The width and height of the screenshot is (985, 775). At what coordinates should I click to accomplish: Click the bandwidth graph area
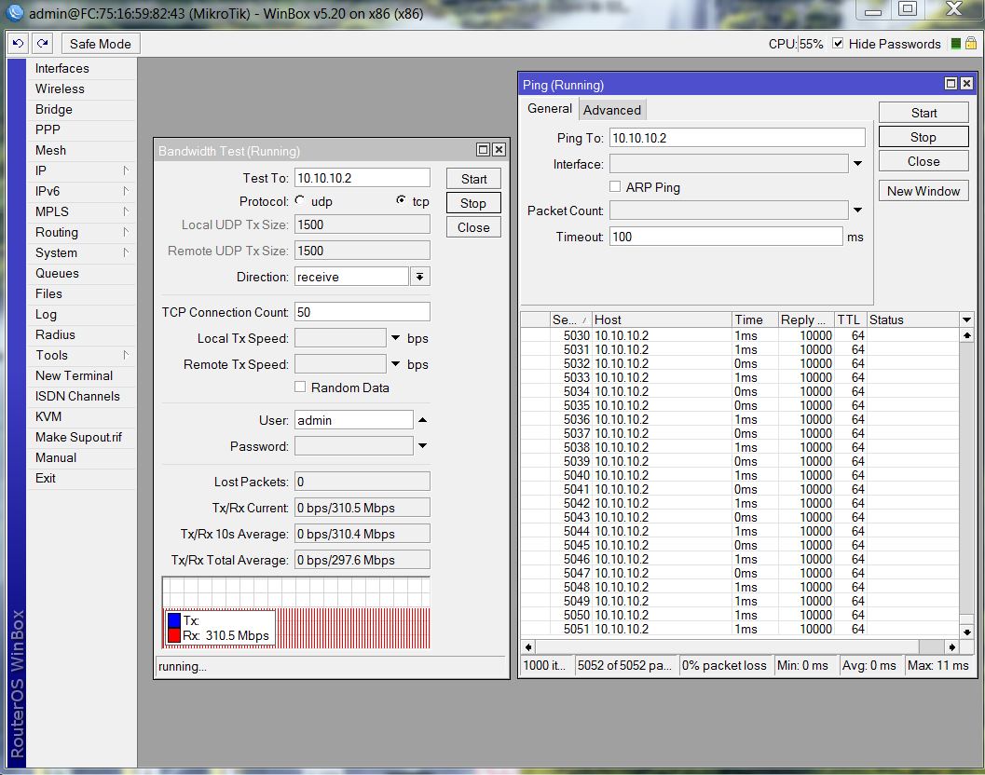(296, 612)
